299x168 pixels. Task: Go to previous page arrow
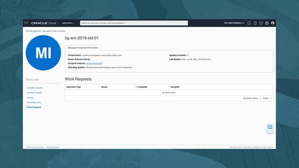(x=261, y=98)
